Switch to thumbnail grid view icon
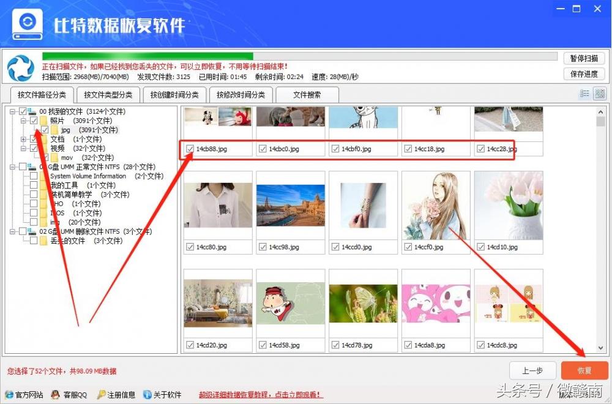Screen dimensions: 612x404 click(x=599, y=94)
